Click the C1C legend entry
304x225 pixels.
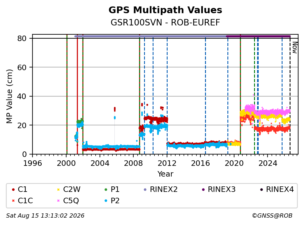coord(22,200)
